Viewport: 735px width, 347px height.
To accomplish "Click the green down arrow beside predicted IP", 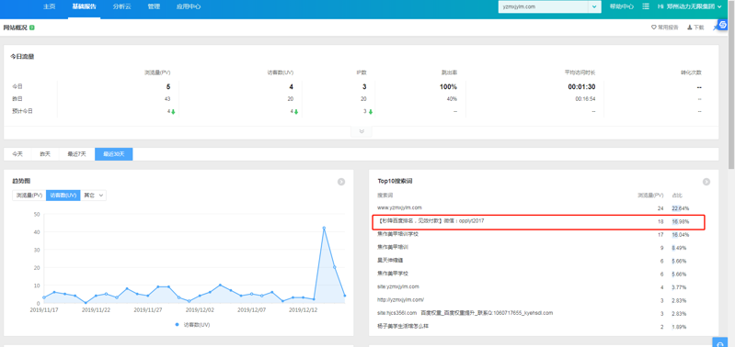I will pyautogui.click(x=371, y=112).
